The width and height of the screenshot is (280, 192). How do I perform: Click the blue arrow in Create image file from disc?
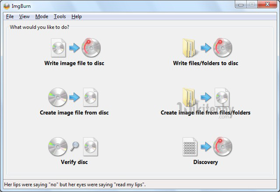(x=74, y=97)
